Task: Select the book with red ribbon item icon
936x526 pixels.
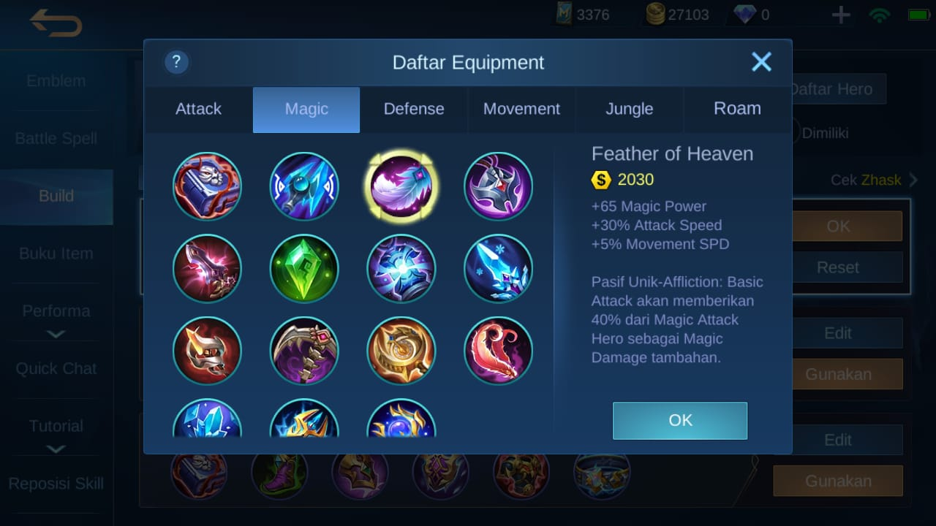Action: 207,186
